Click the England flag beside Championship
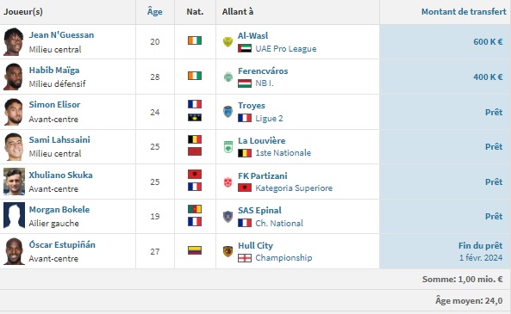Screen dimensions: 511x314 (x=245, y=258)
